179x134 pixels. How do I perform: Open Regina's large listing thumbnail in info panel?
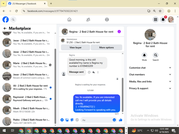pos(150,35)
